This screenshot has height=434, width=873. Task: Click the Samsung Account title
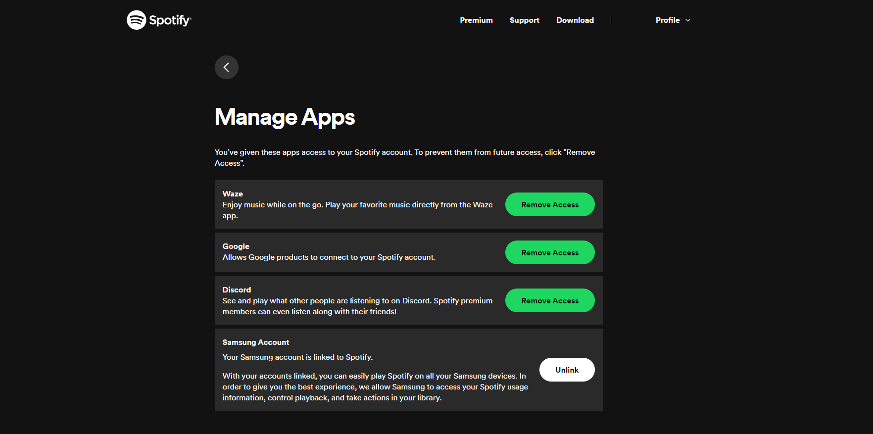click(256, 342)
